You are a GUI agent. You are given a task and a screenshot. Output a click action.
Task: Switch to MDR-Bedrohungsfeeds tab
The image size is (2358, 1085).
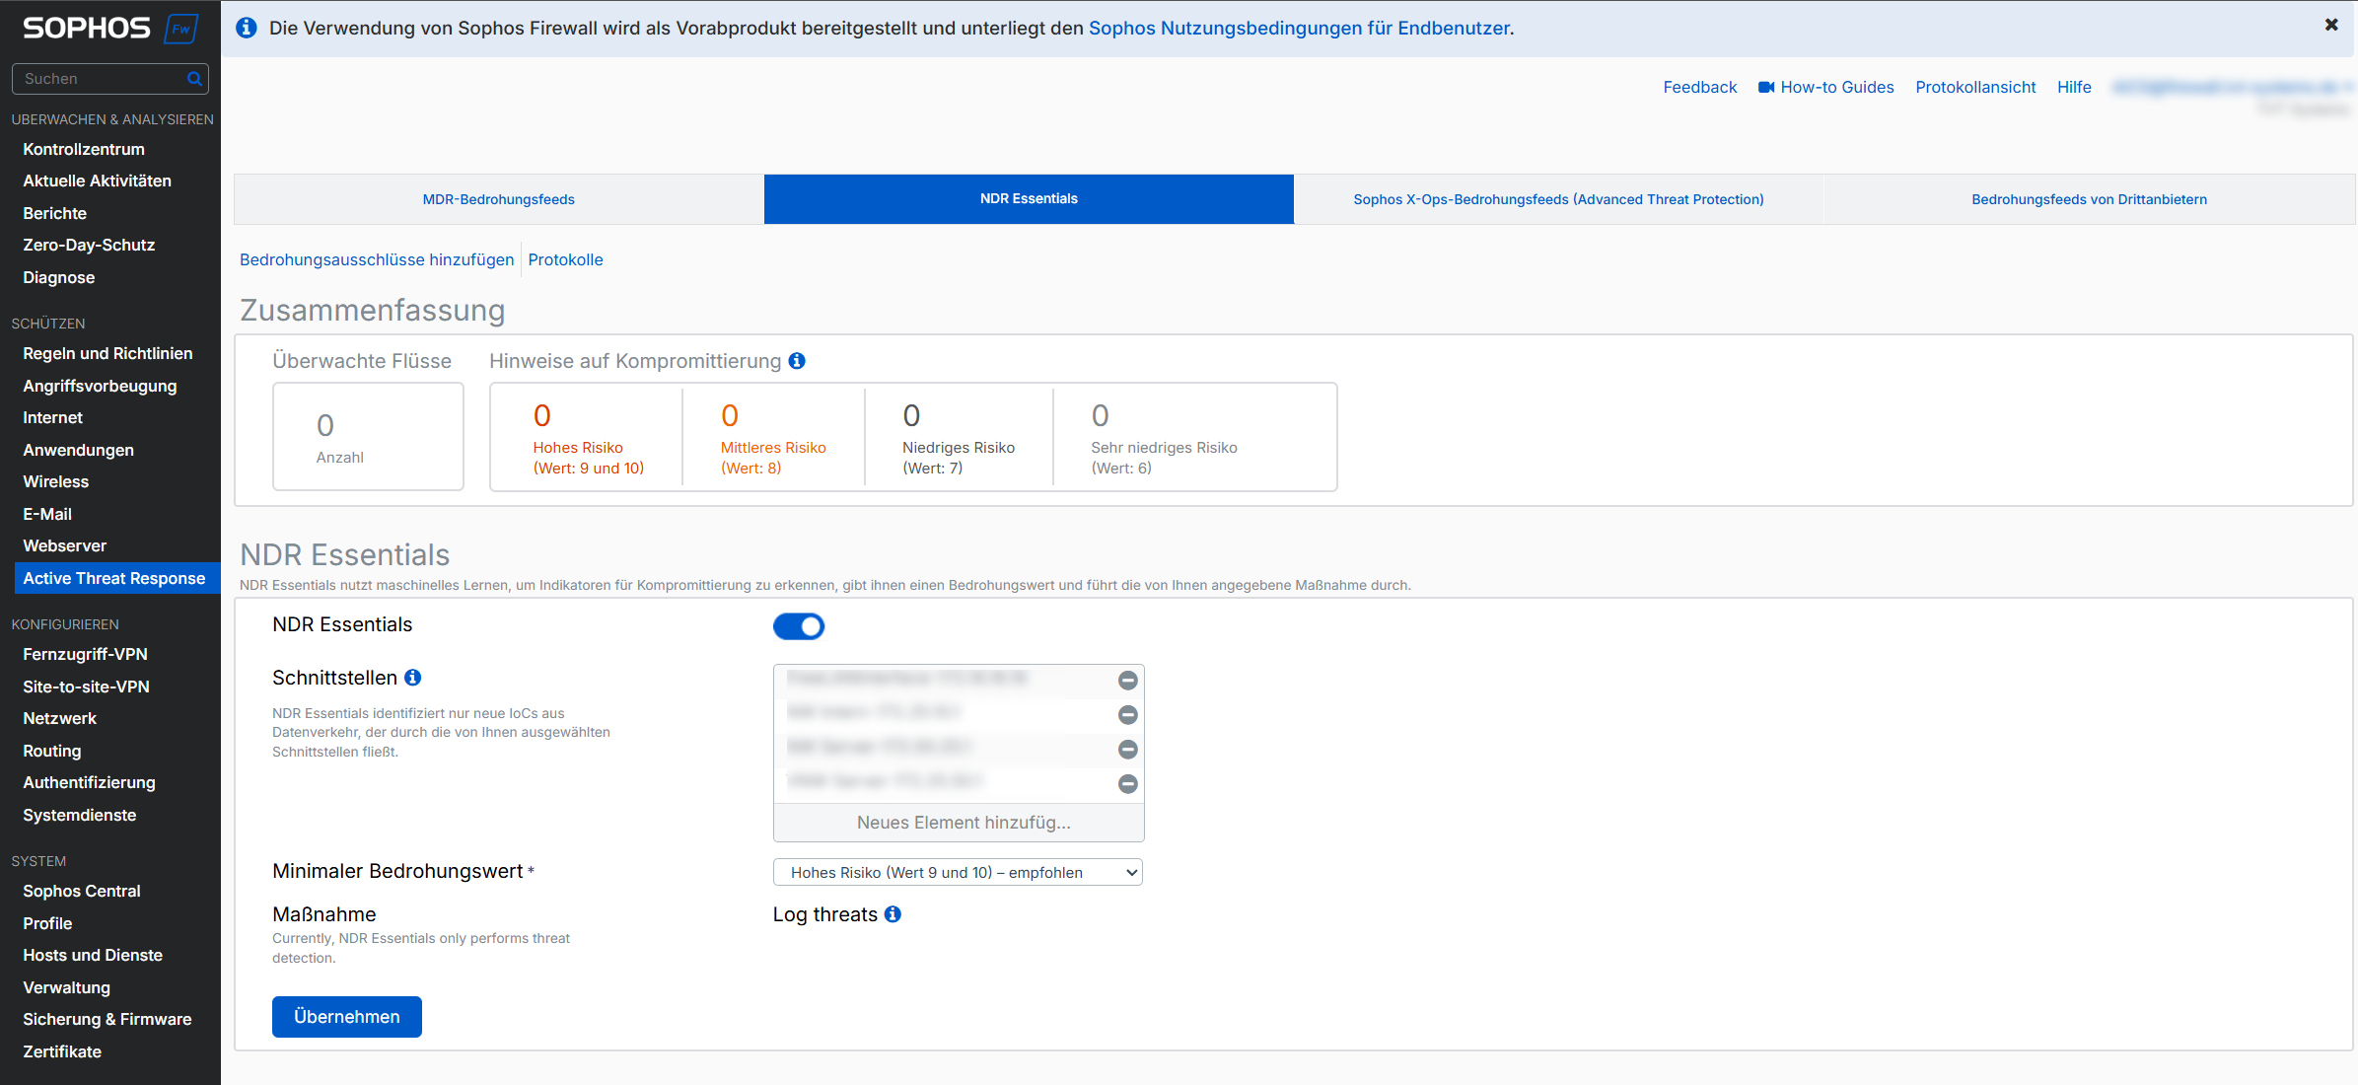click(x=498, y=199)
